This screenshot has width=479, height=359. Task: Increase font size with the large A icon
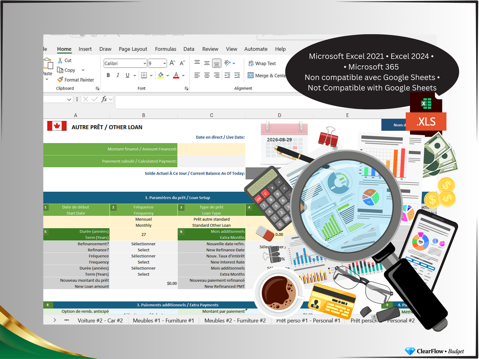172,63
